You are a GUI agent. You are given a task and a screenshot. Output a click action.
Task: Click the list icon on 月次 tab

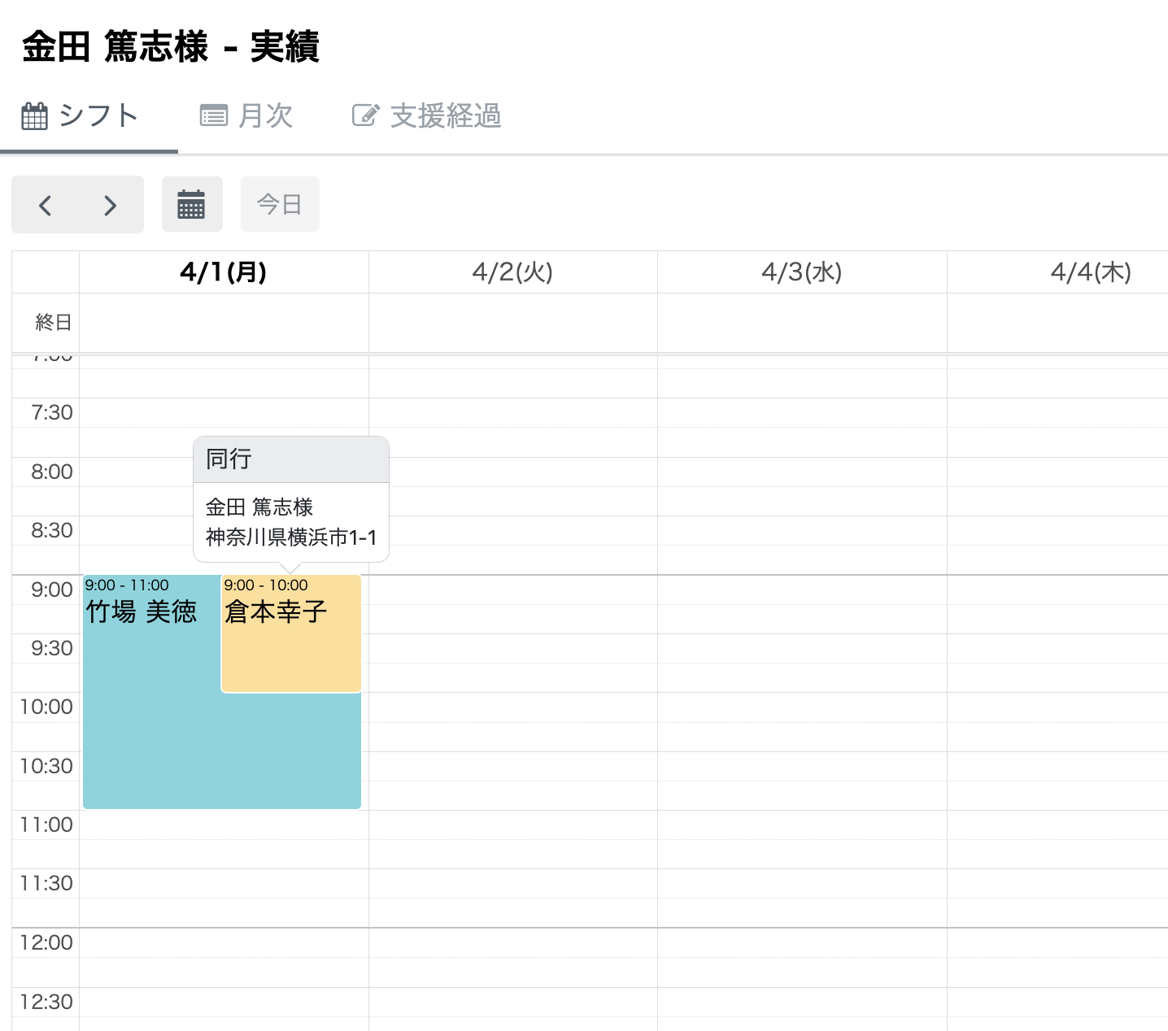click(214, 116)
